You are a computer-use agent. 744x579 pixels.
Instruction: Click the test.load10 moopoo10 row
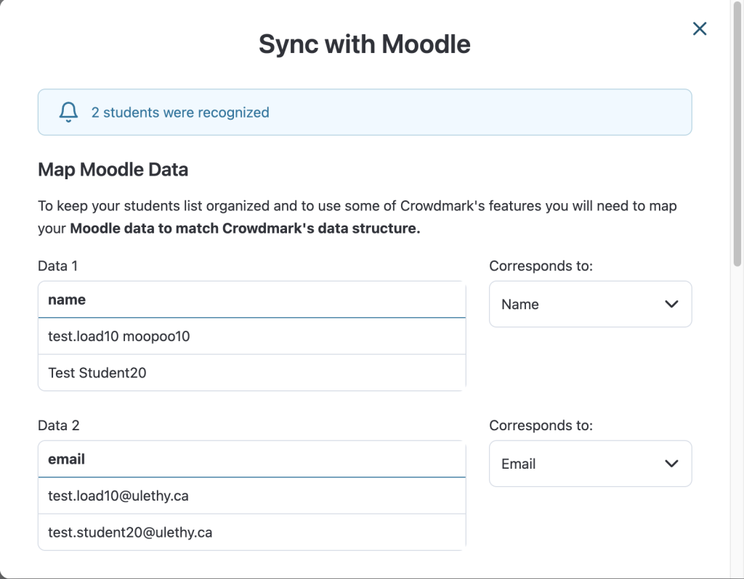[252, 337]
